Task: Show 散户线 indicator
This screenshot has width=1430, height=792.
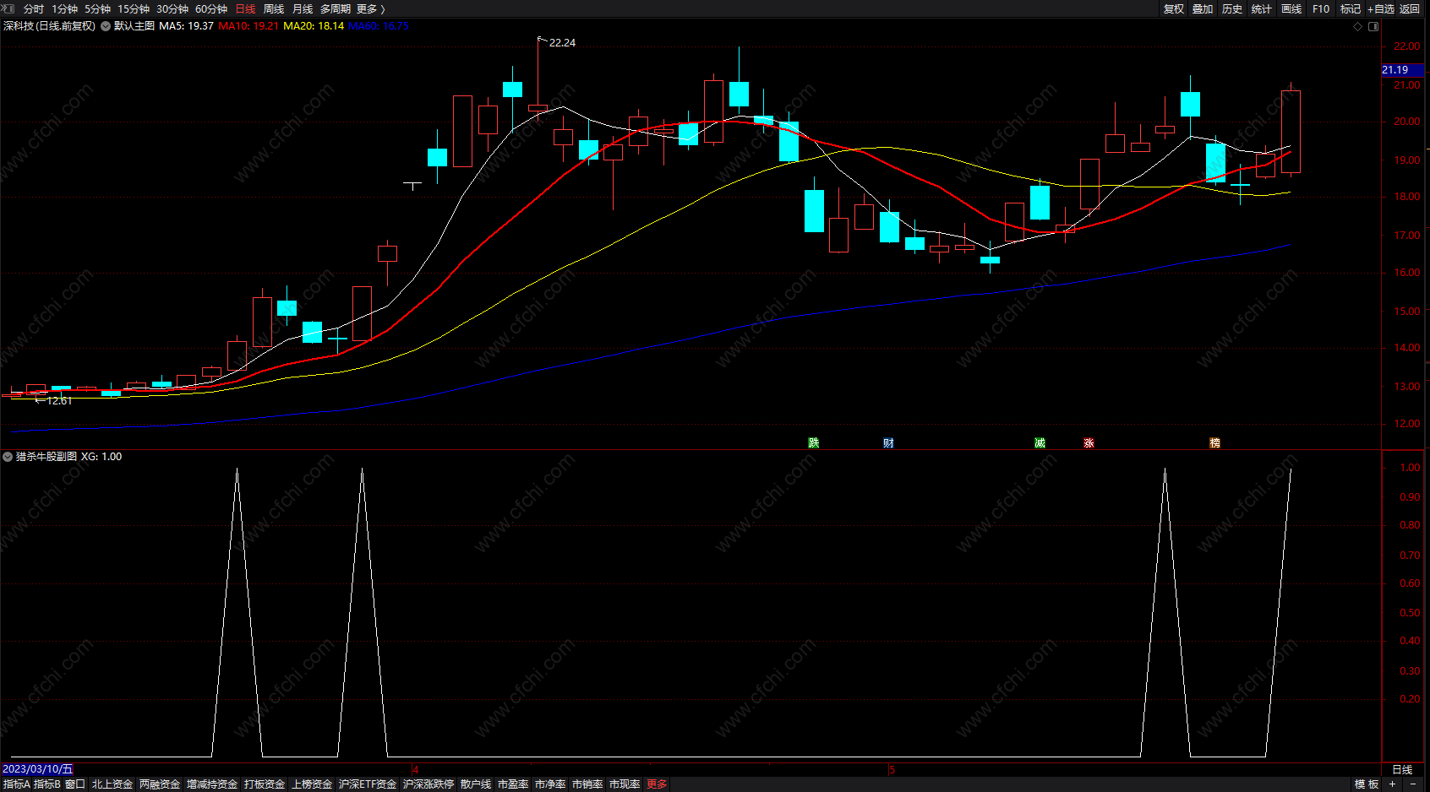Action: pos(476,784)
